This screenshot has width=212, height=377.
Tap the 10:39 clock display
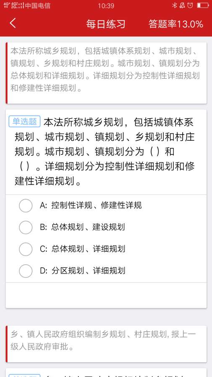pyautogui.click(x=106, y=5)
